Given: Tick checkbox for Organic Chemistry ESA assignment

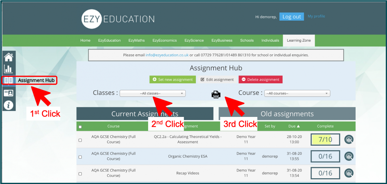Looking at the screenshot, I should point(80,157).
